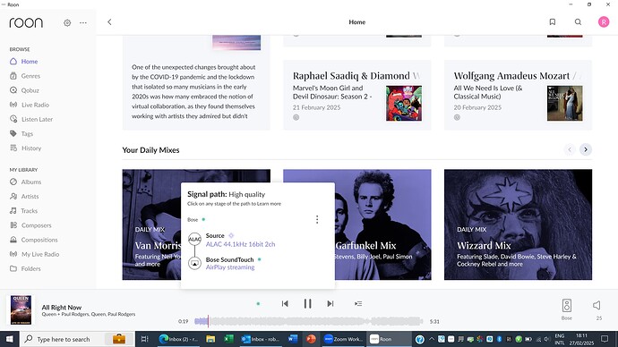Show next Daily Mixes with right arrow
The height and width of the screenshot is (347, 618).
point(586,149)
